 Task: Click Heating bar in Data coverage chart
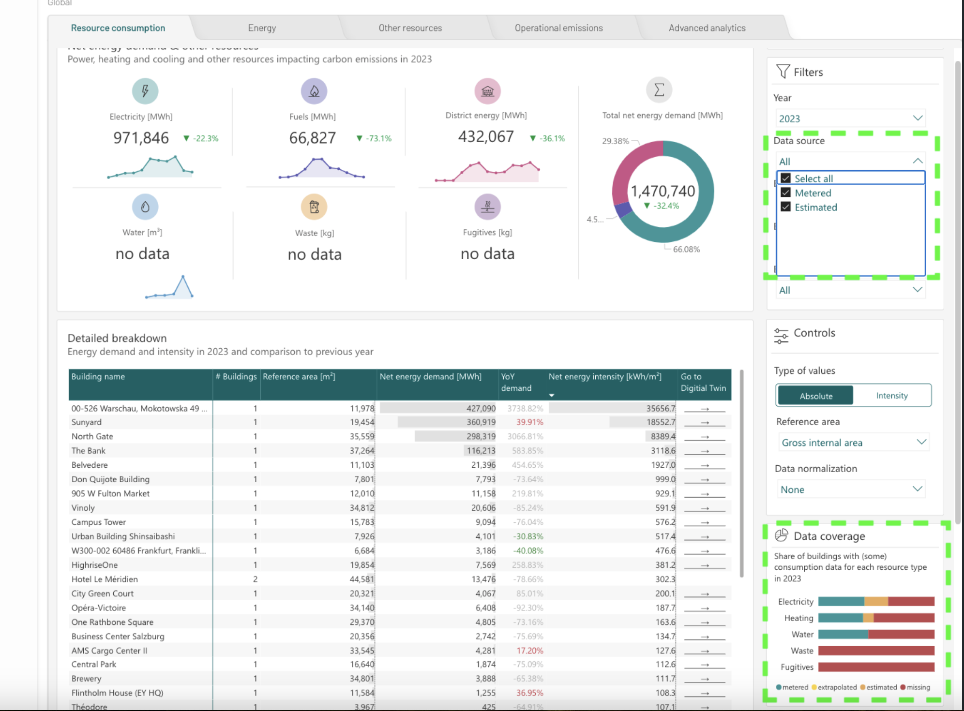pyautogui.click(x=876, y=618)
